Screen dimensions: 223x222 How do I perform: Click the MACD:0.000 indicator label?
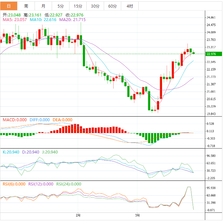14,120
